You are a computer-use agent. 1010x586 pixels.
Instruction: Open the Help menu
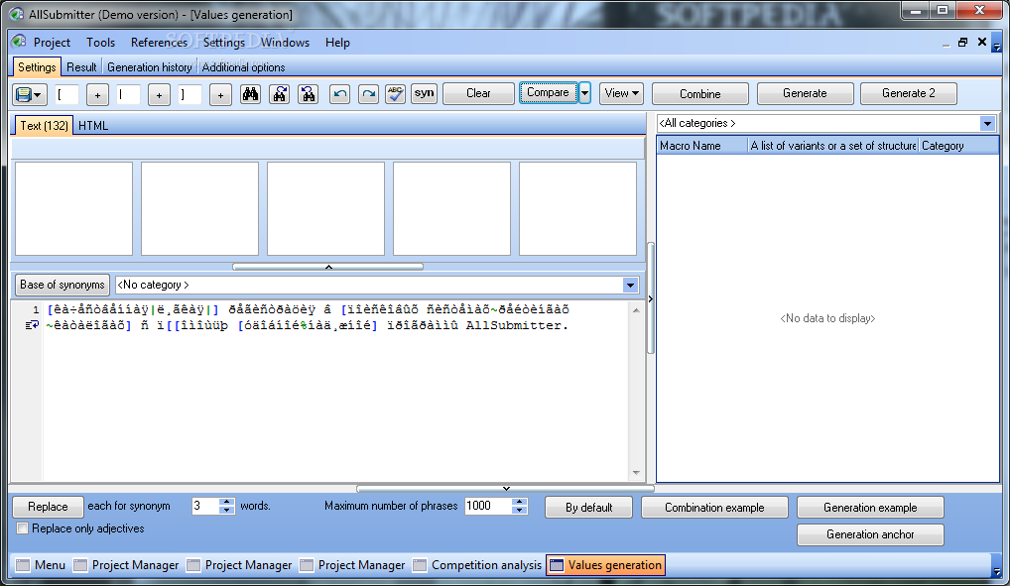coord(337,43)
